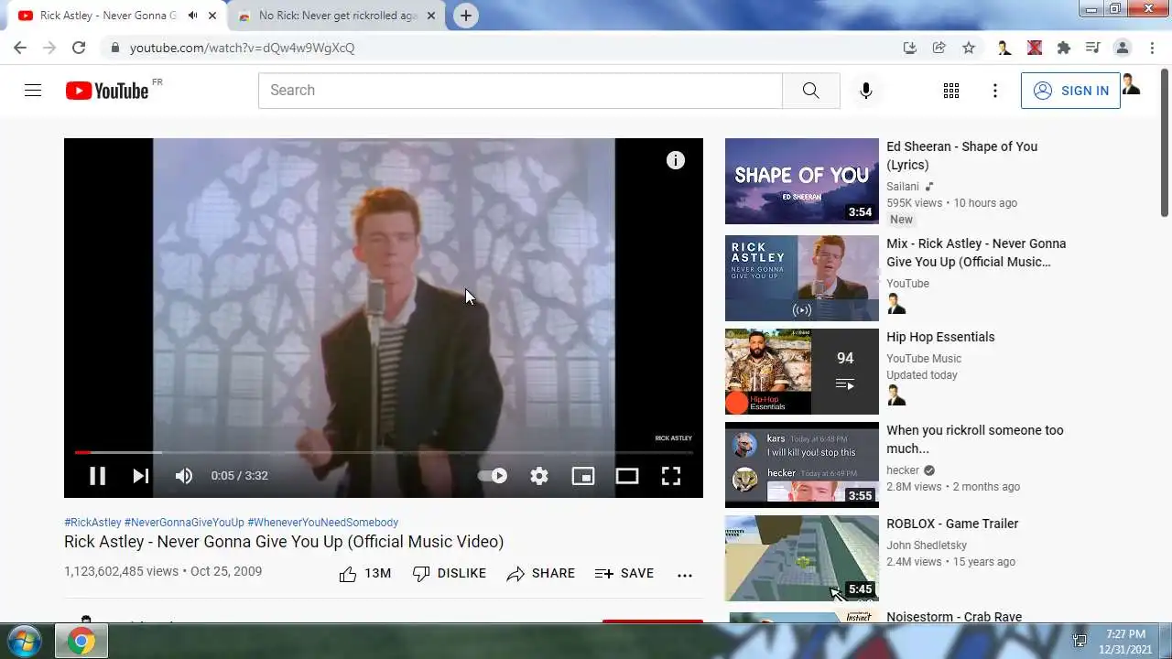
Task: Mute the video player volume icon
Action: pyautogui.click(x=184, y=476)
